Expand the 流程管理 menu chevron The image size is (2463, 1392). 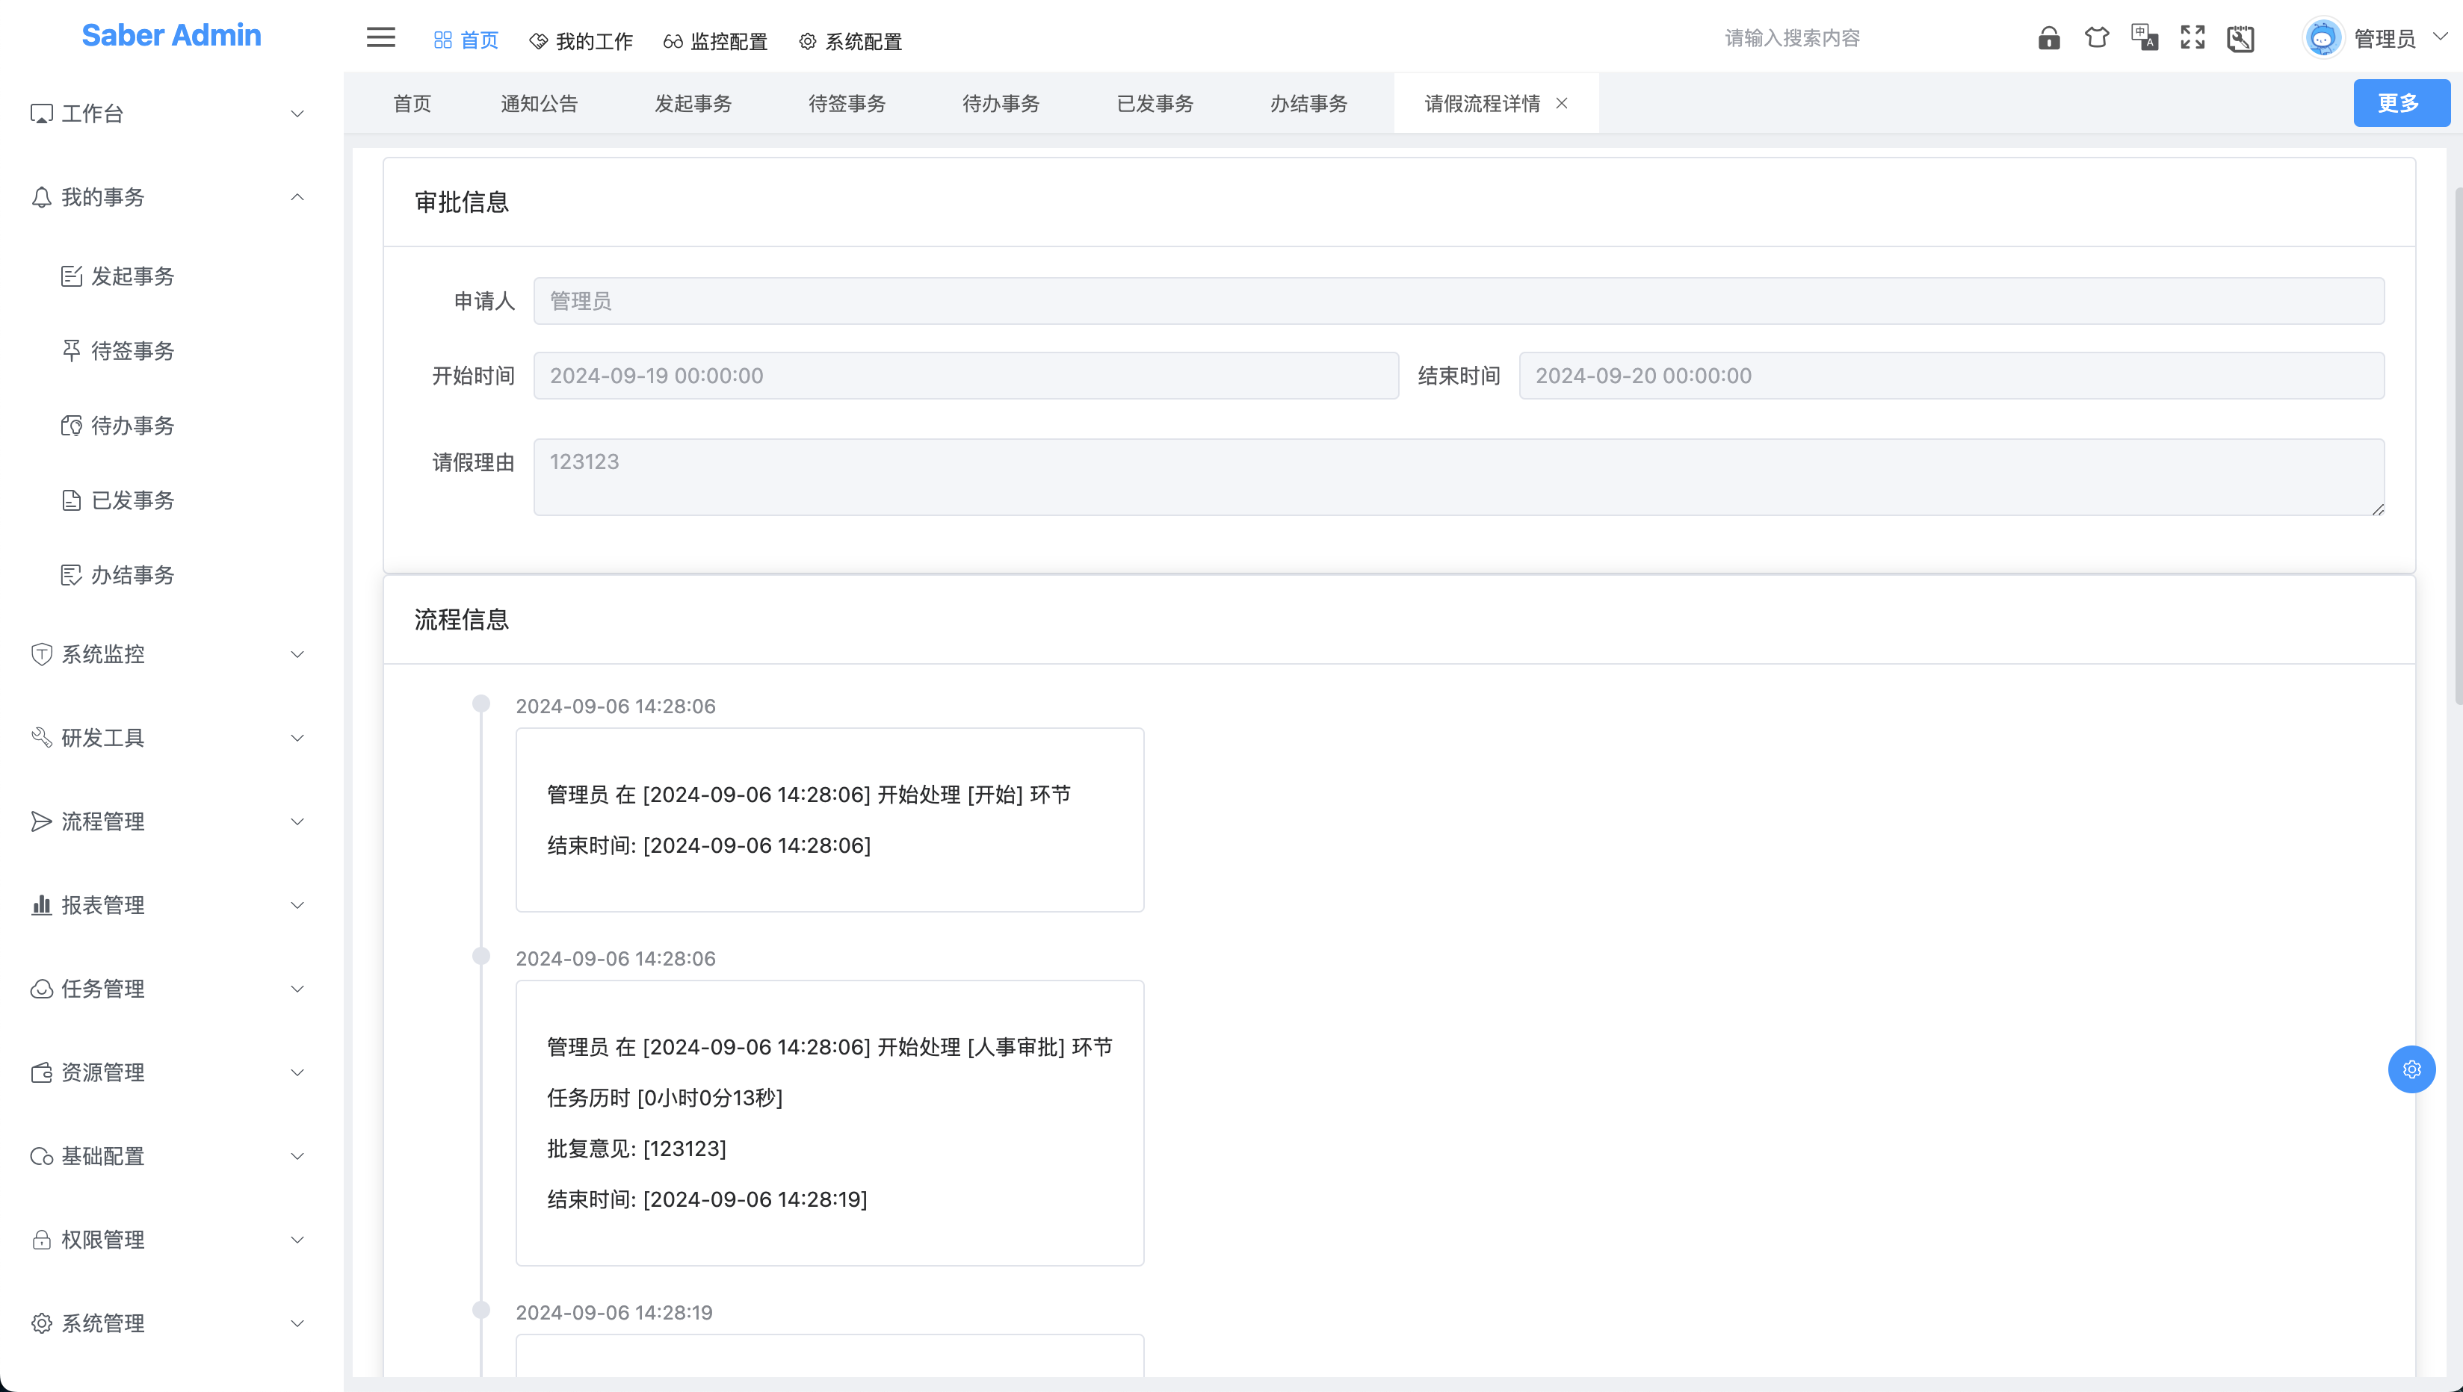point(297,821)
